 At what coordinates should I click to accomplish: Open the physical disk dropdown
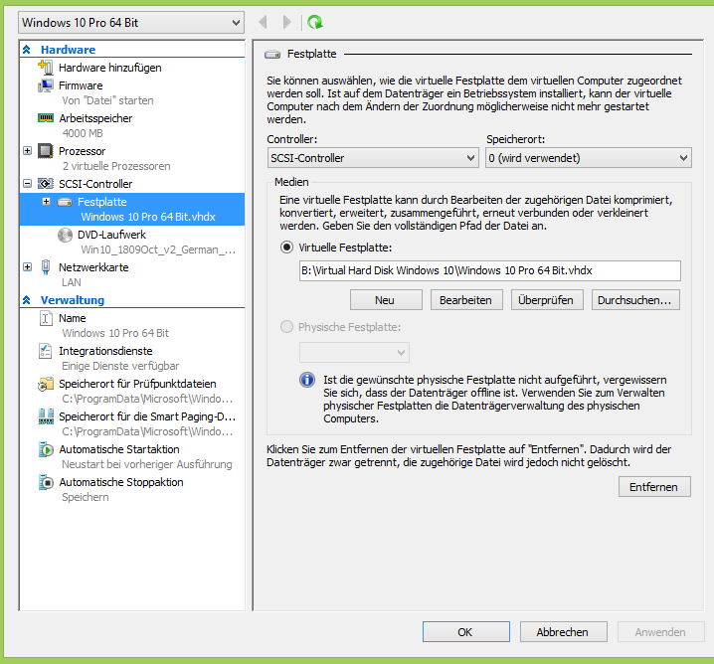(x=354, y=353)
